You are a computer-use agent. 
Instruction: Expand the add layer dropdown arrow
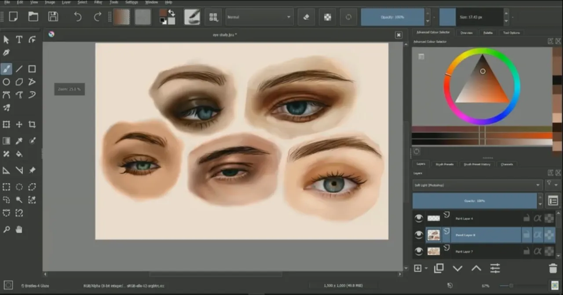click(426, 269)
